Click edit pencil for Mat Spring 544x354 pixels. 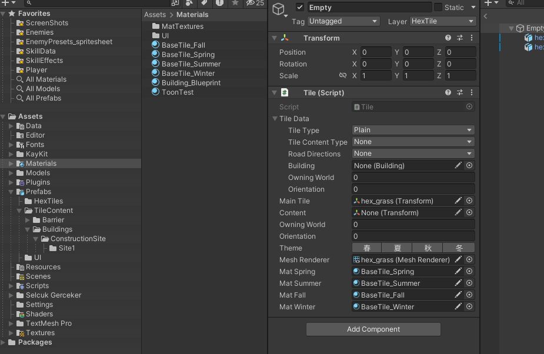click(458, 272)
